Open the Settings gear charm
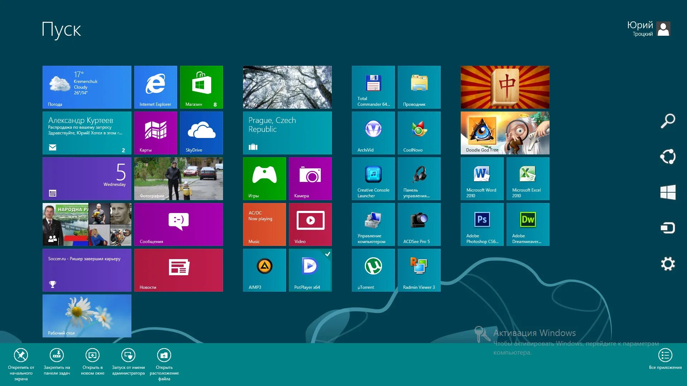The width and height of the screenshot is (687, 386). point(668,264)
